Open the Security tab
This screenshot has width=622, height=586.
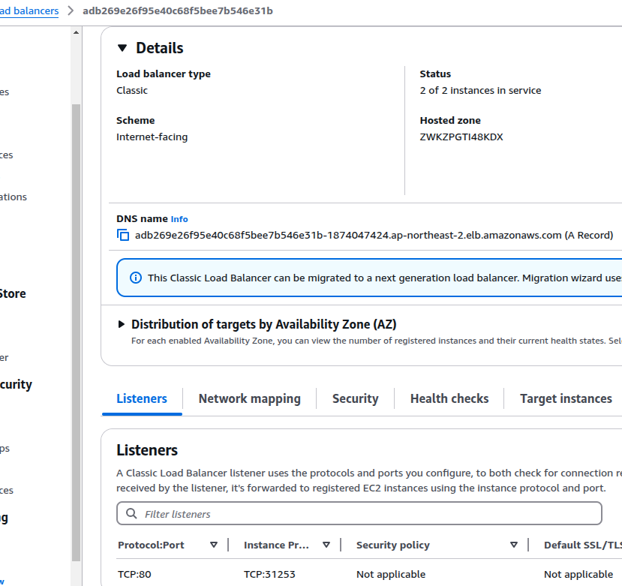[356, 398]
